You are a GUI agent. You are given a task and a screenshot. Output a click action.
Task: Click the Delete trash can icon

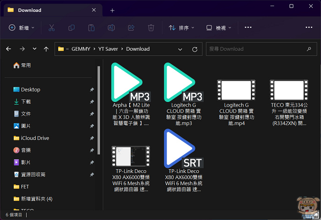(x=151, y=28)
